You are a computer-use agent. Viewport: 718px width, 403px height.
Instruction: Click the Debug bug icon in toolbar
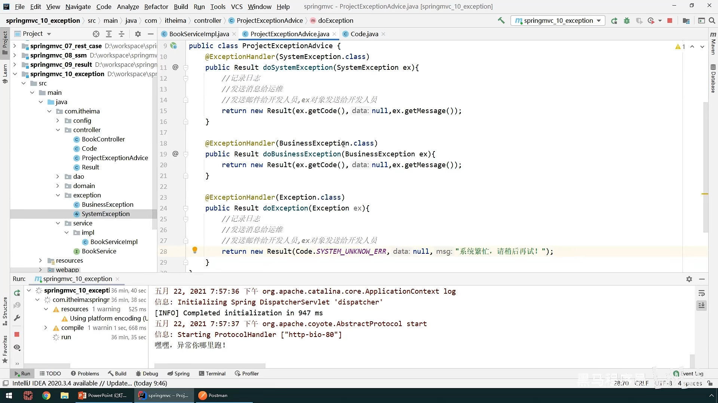pos(627,21)
